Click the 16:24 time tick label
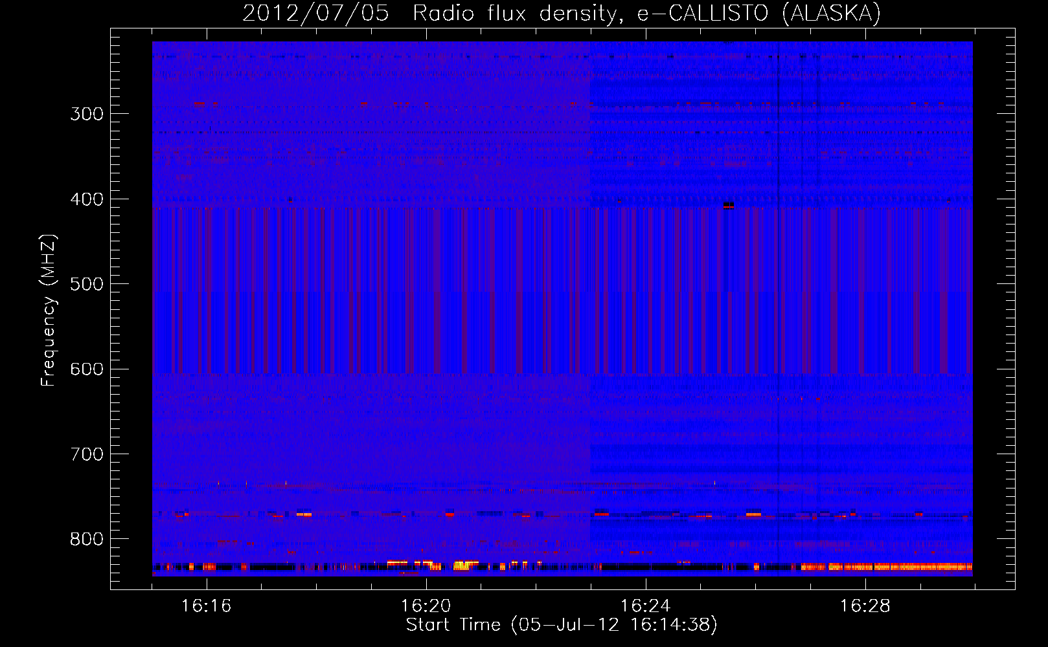 tap(645, 606)
